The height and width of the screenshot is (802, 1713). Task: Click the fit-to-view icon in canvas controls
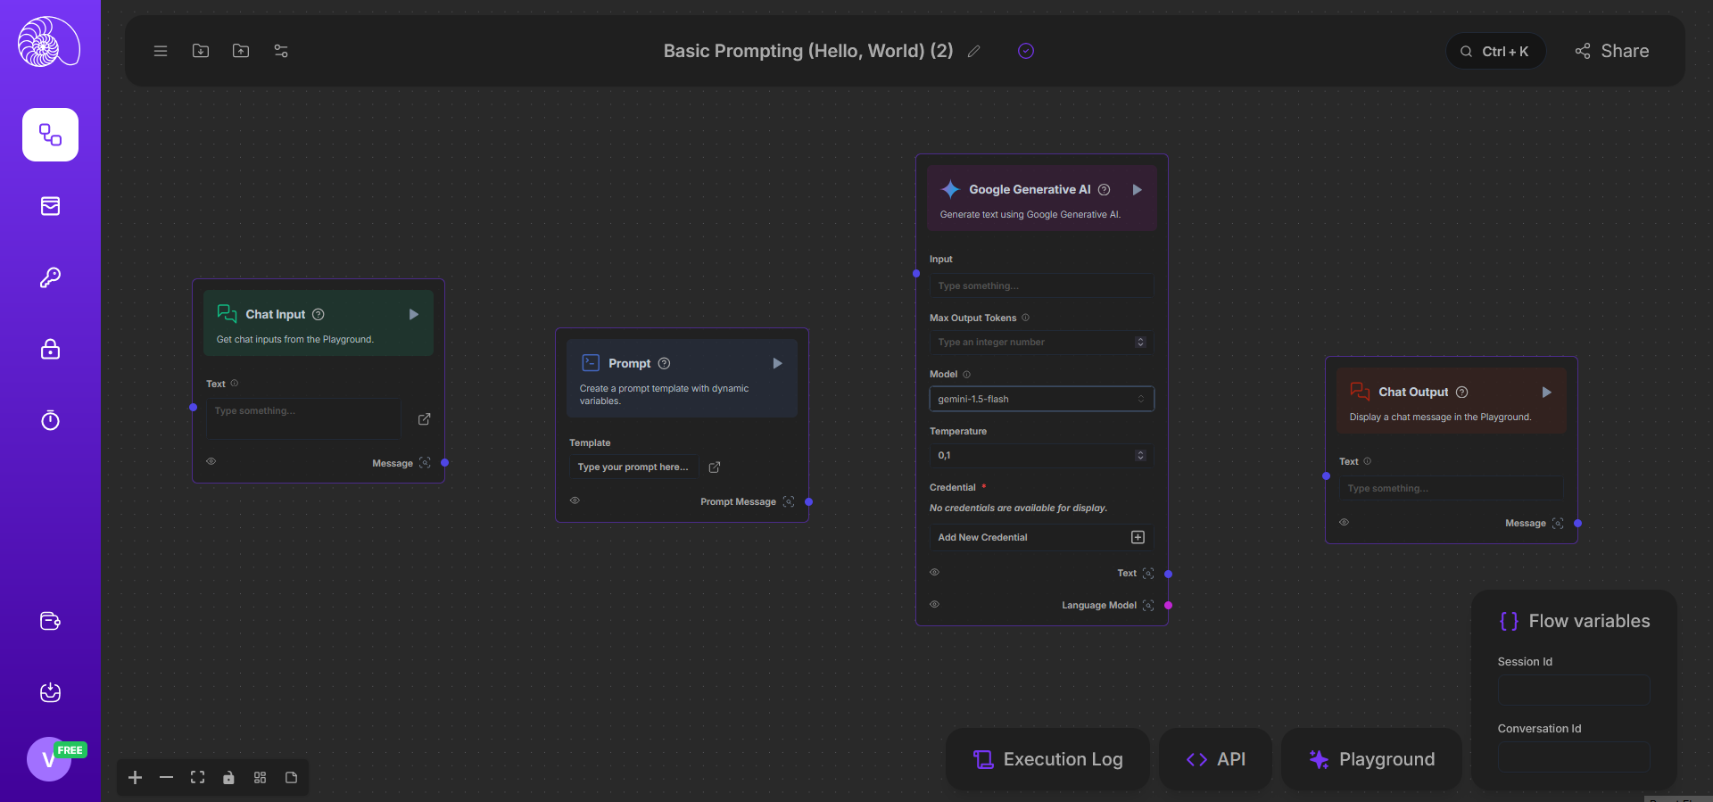(x=197, y=778)
